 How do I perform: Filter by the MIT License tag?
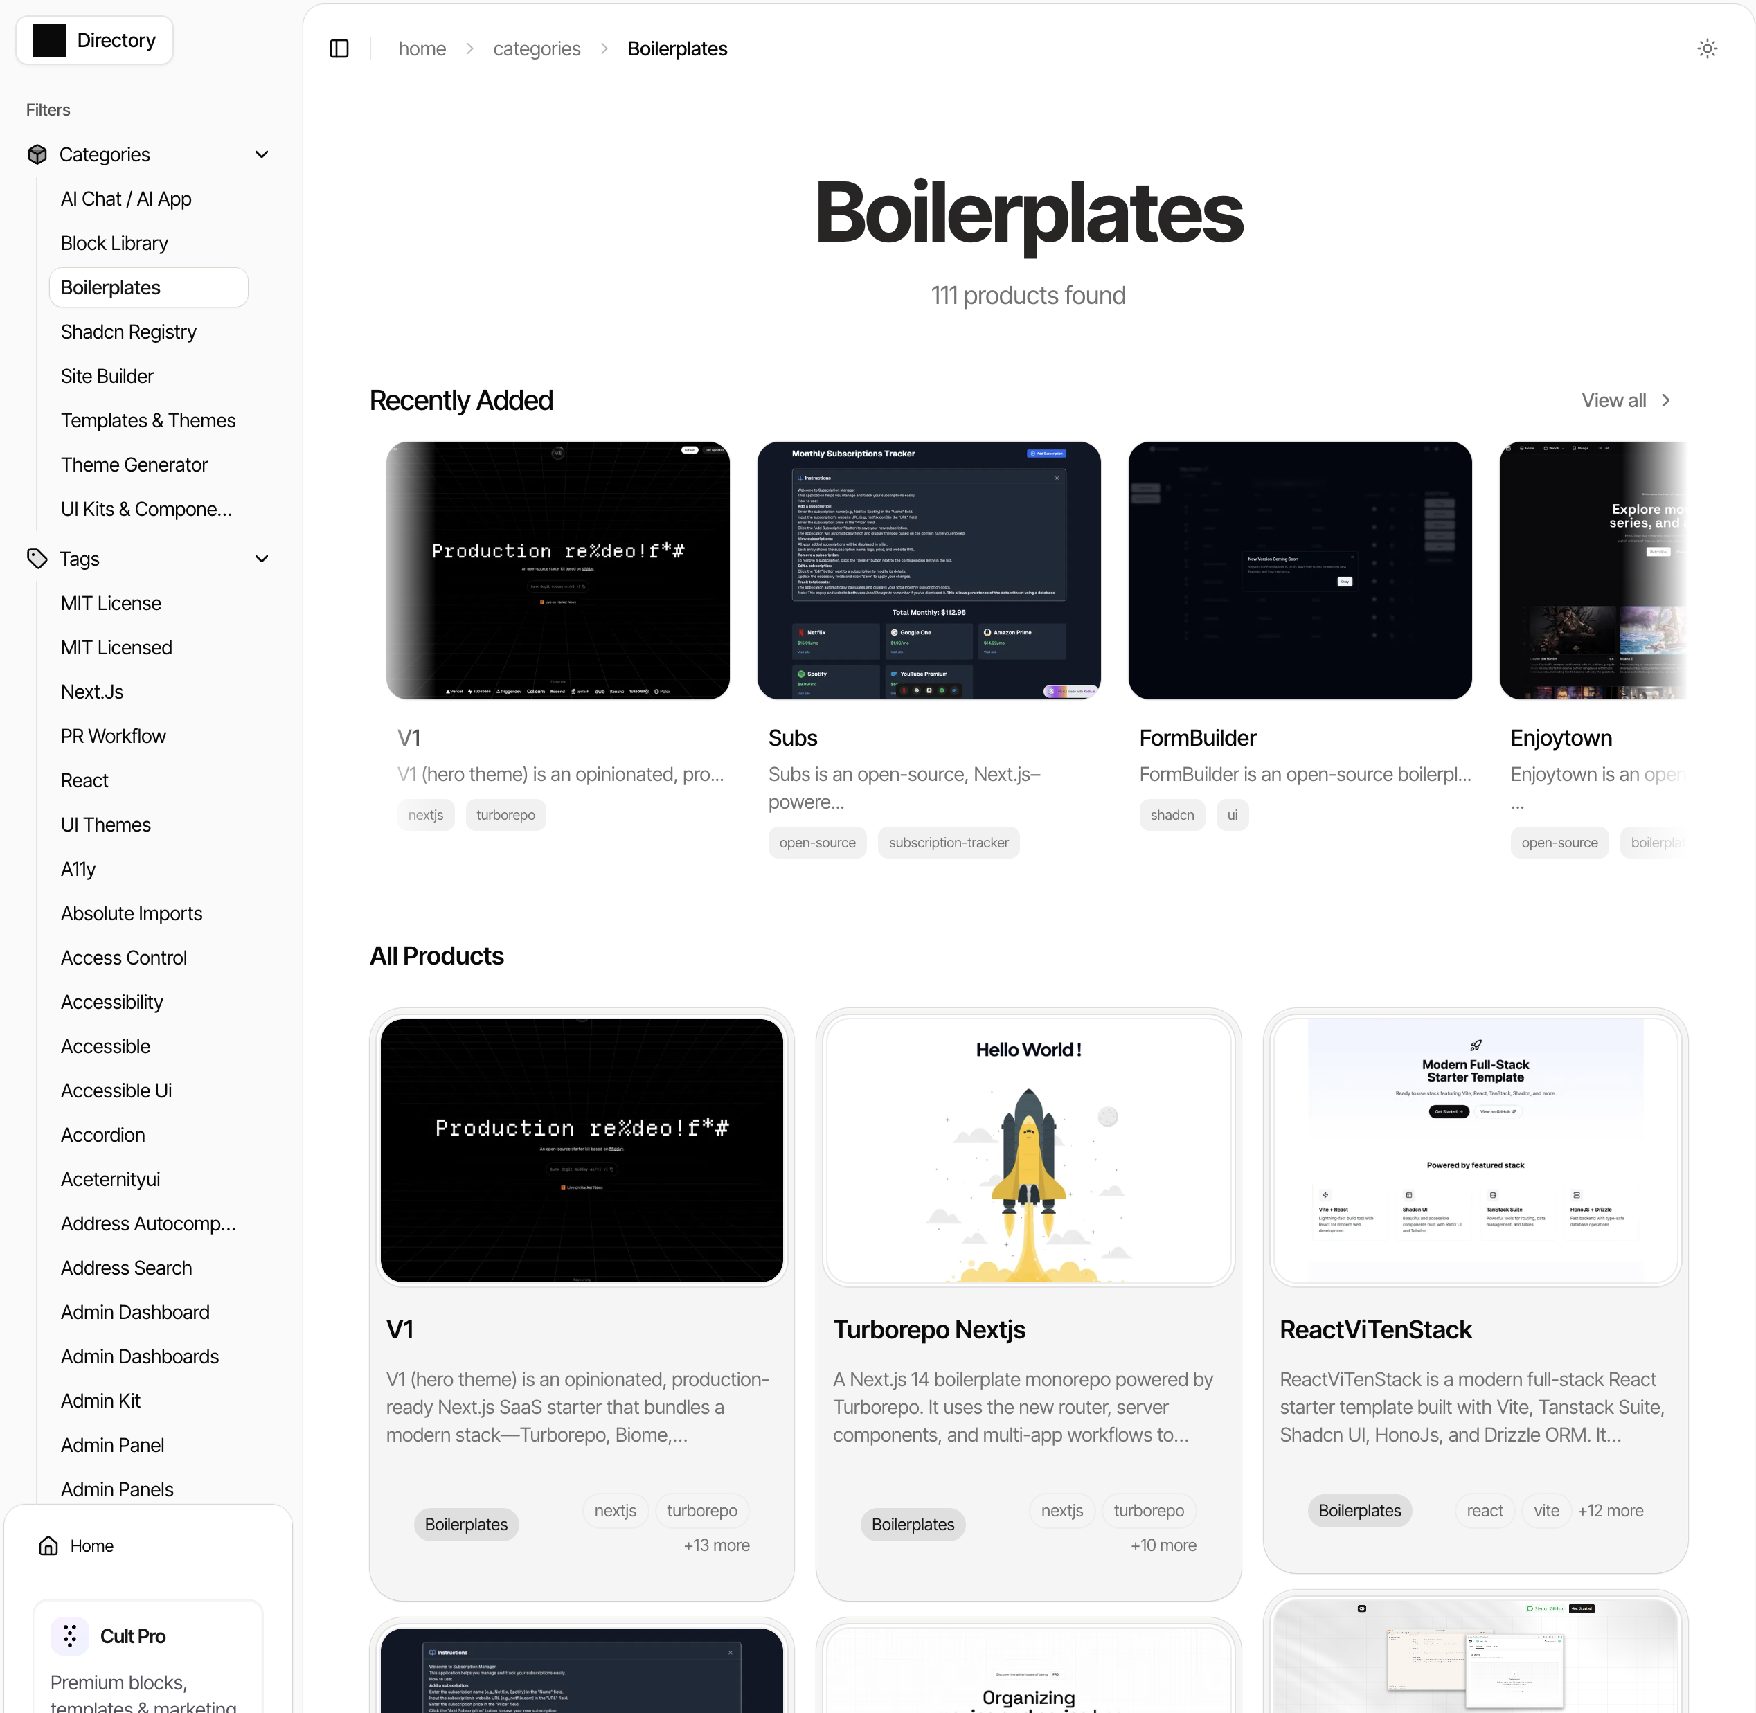111,603
